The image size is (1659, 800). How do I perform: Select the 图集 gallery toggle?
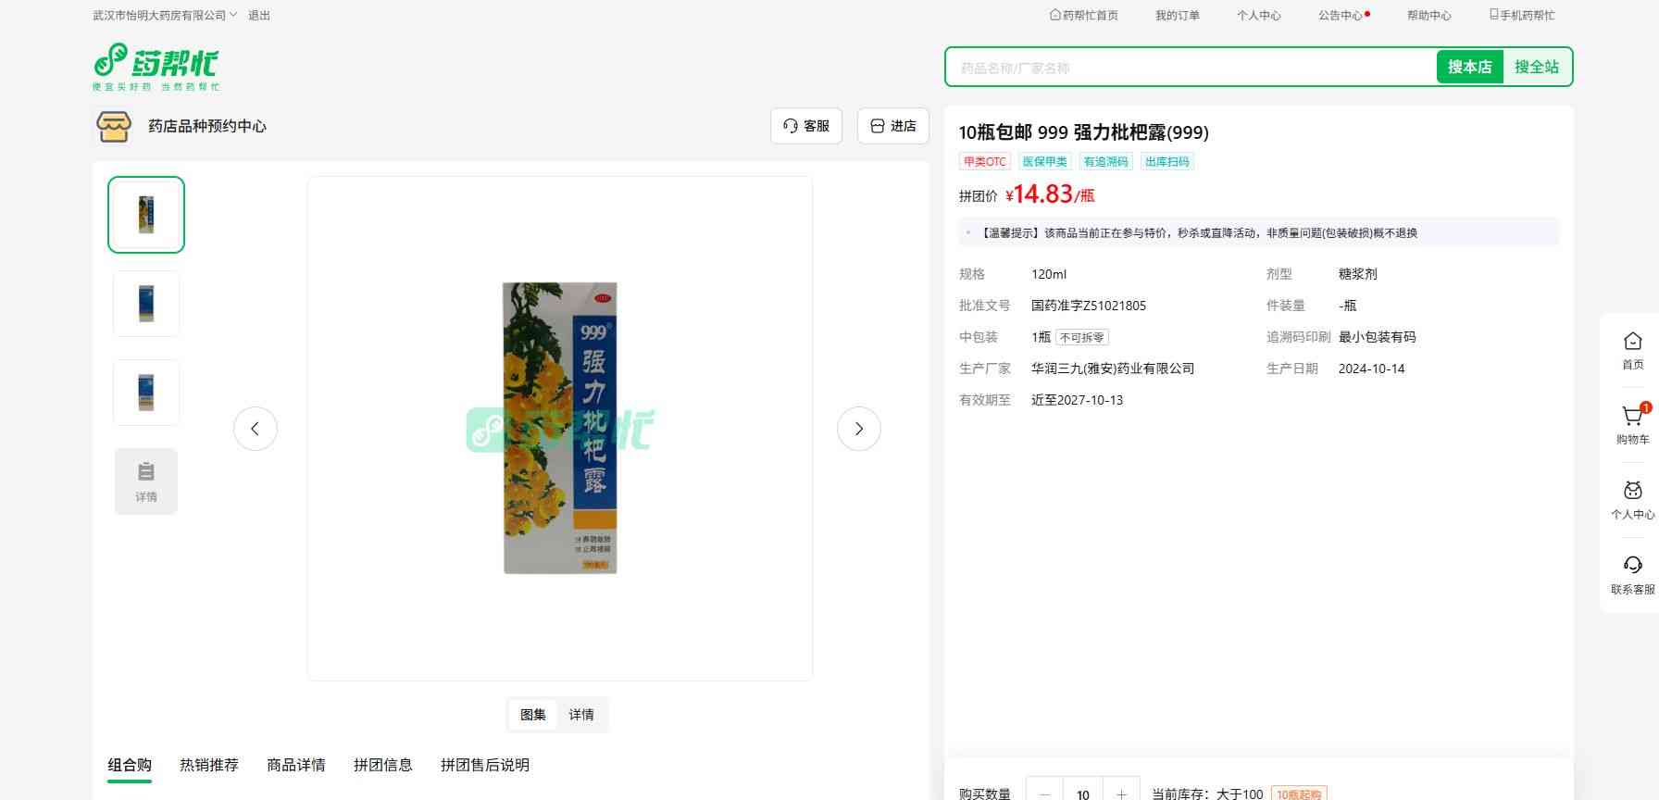pyautogui.click(x=533, y=715)
